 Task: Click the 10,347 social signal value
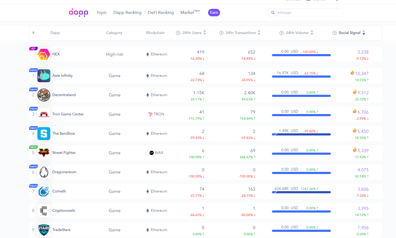pos(362,74)
